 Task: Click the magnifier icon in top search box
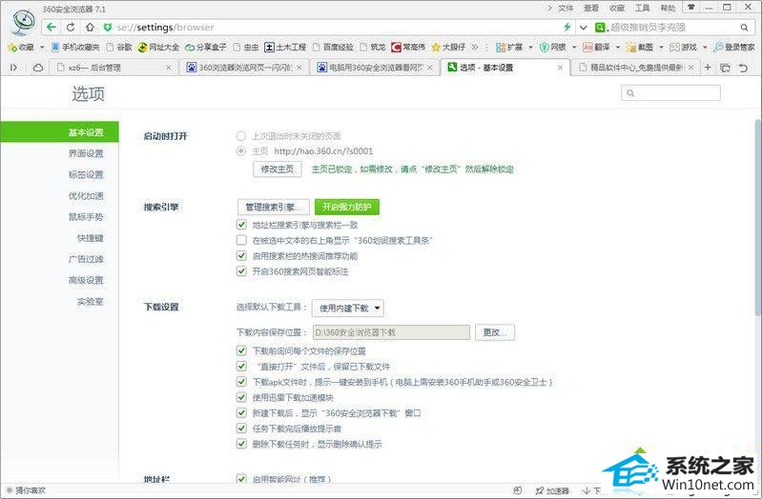(x=744, y=28)
